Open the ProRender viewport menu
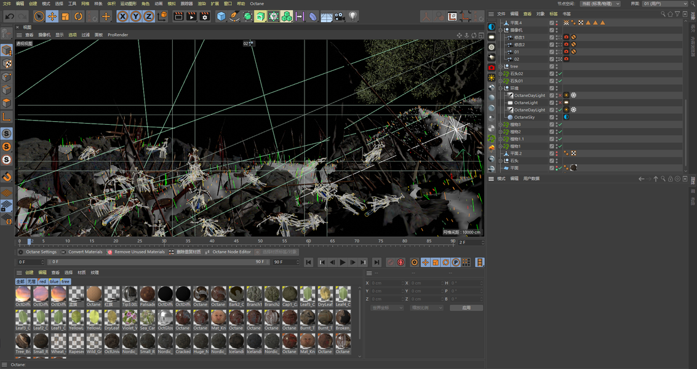The width and height of the screenshot is (697, 369). pyautogui.click(x=117, y=35)
